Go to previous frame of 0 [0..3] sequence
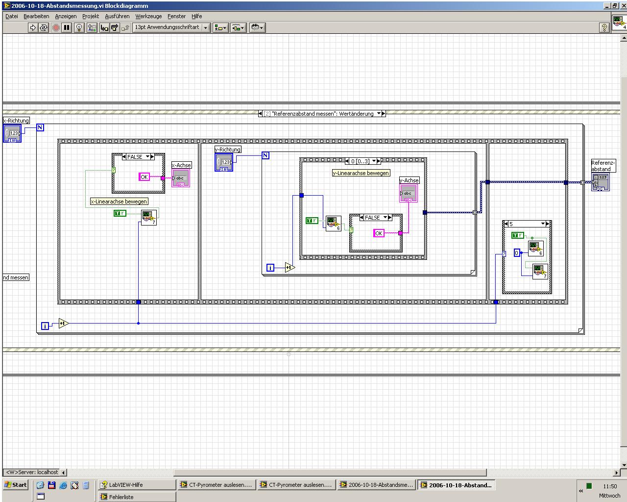 (347, 161)
